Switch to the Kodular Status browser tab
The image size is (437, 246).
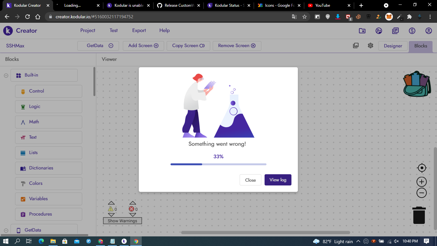tap(229, 5)
